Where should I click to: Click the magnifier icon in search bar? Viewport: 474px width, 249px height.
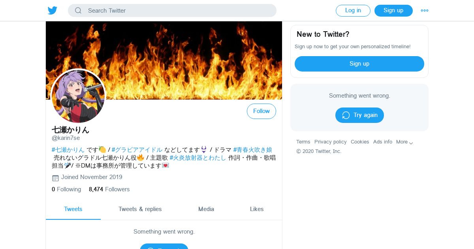coord(78,11)
